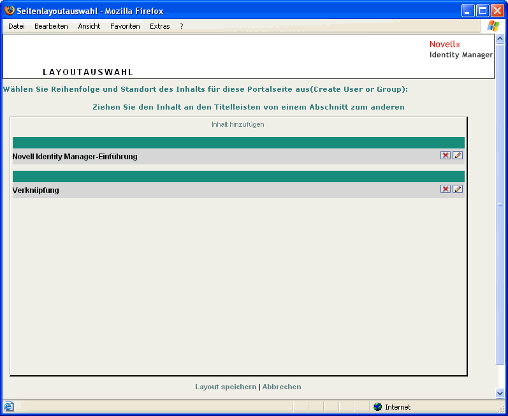Click the Firefox icon in title bar
Screen dimensions: 508x416
[x=10, y=11]
